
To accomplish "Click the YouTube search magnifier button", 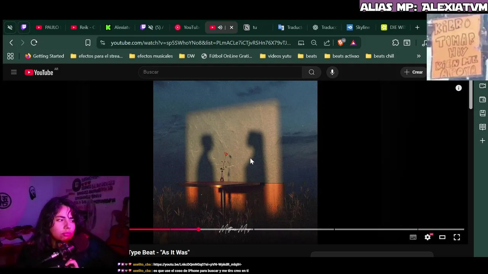I will coord(311,72).
